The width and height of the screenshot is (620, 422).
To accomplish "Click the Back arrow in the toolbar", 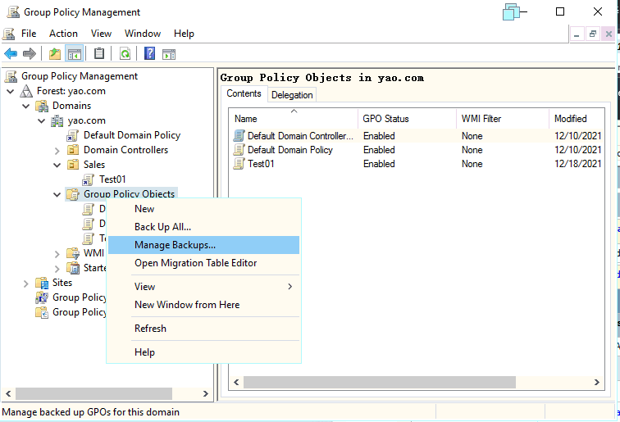I will tap(11, 54).
